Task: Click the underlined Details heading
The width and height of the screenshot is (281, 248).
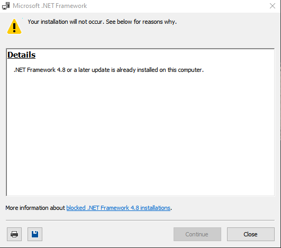Action: click(22, 55)
